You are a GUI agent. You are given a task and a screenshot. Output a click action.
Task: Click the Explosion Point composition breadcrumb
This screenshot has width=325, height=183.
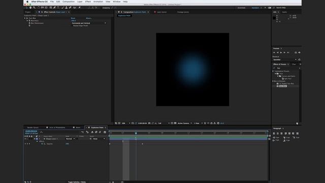coord(124,16)
